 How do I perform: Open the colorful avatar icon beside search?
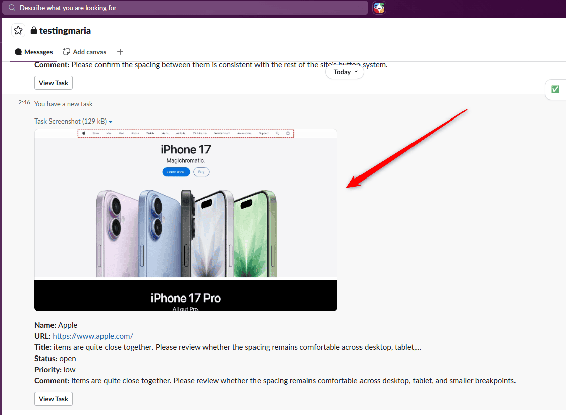point(379,8)
